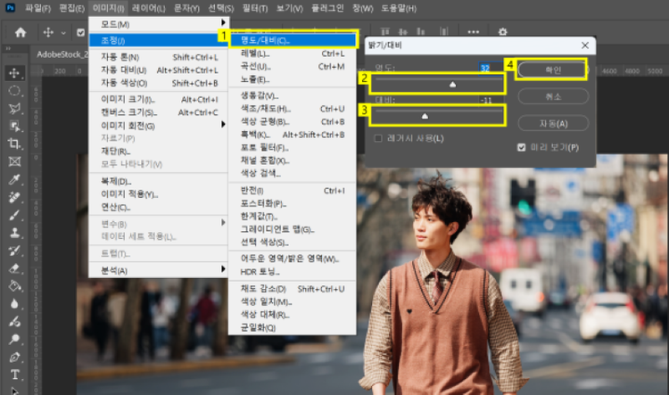Open the 도움말(H) menu
This screenshot has height=395, width=669.
[399, 8]
